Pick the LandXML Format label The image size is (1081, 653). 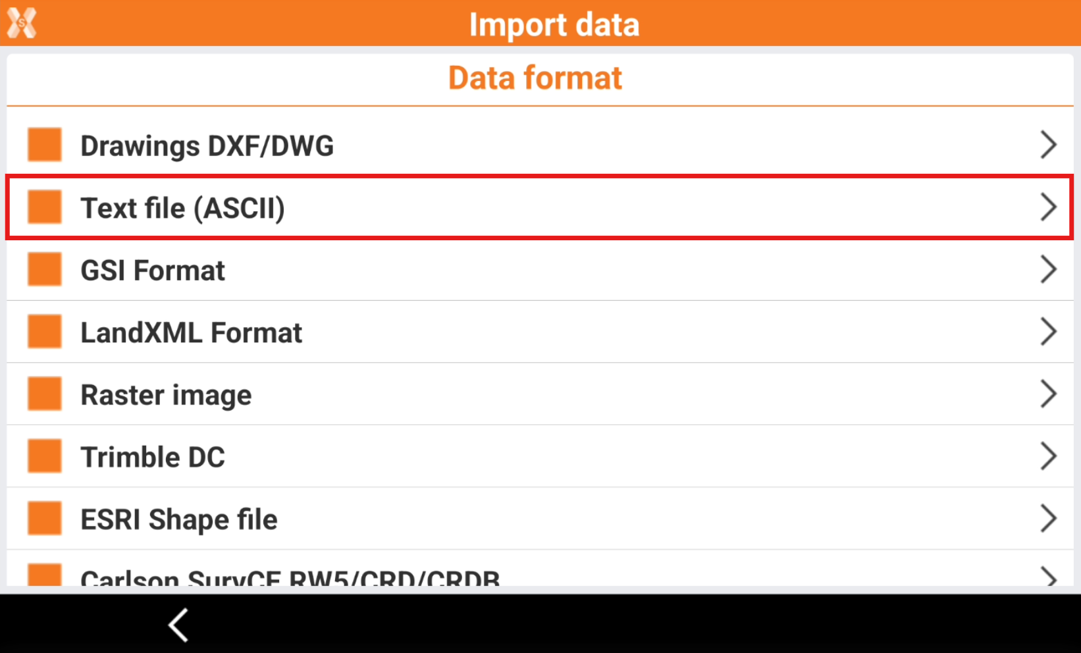coord(191,332)
